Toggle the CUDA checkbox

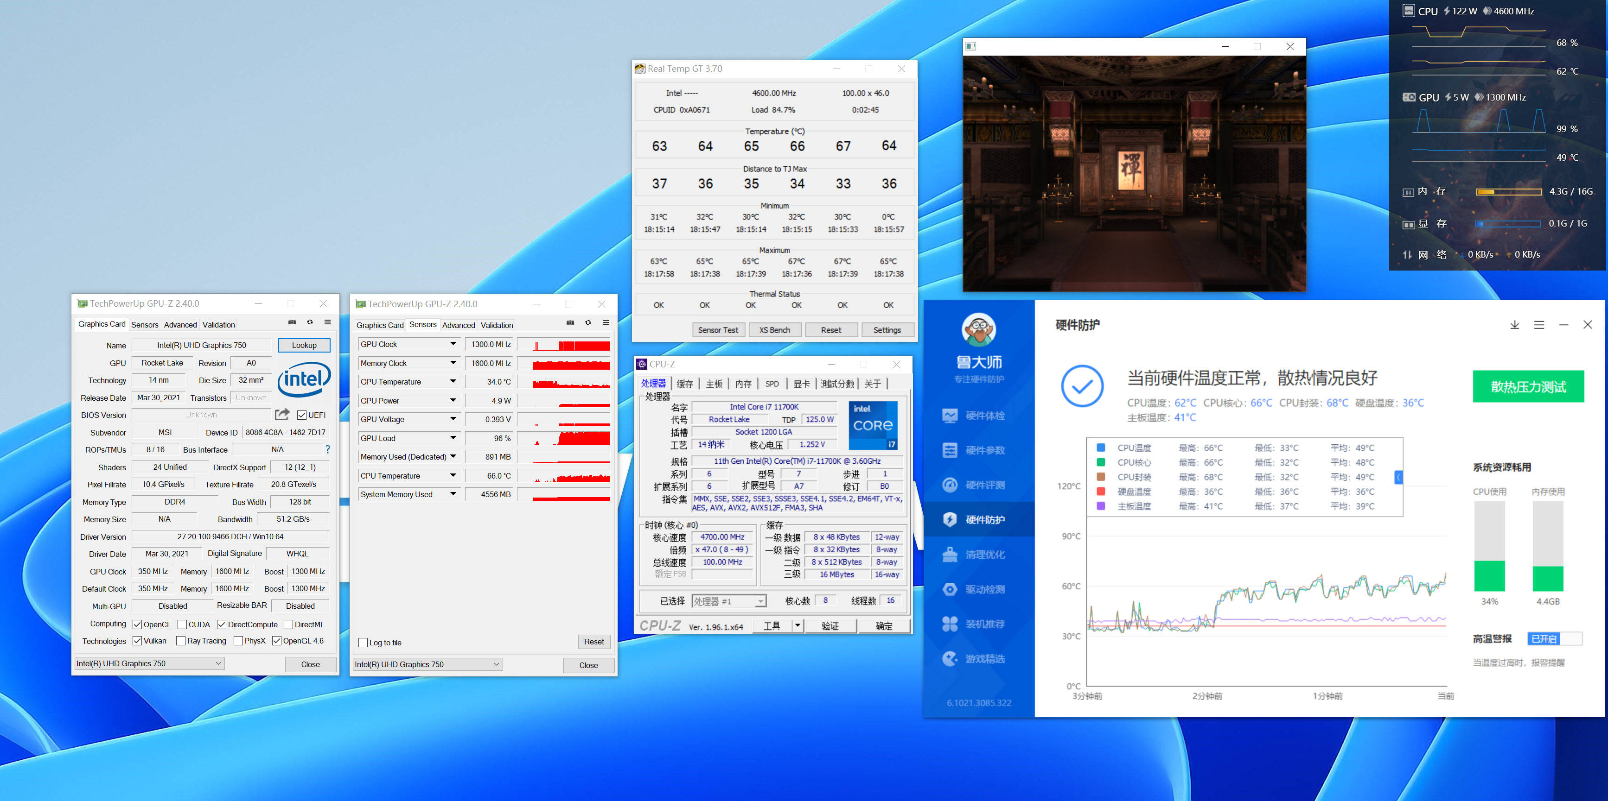[x=182, y=624]
